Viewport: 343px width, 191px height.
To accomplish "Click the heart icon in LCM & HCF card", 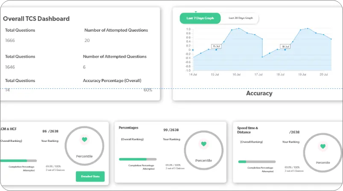I will click(x=84, y=139).
